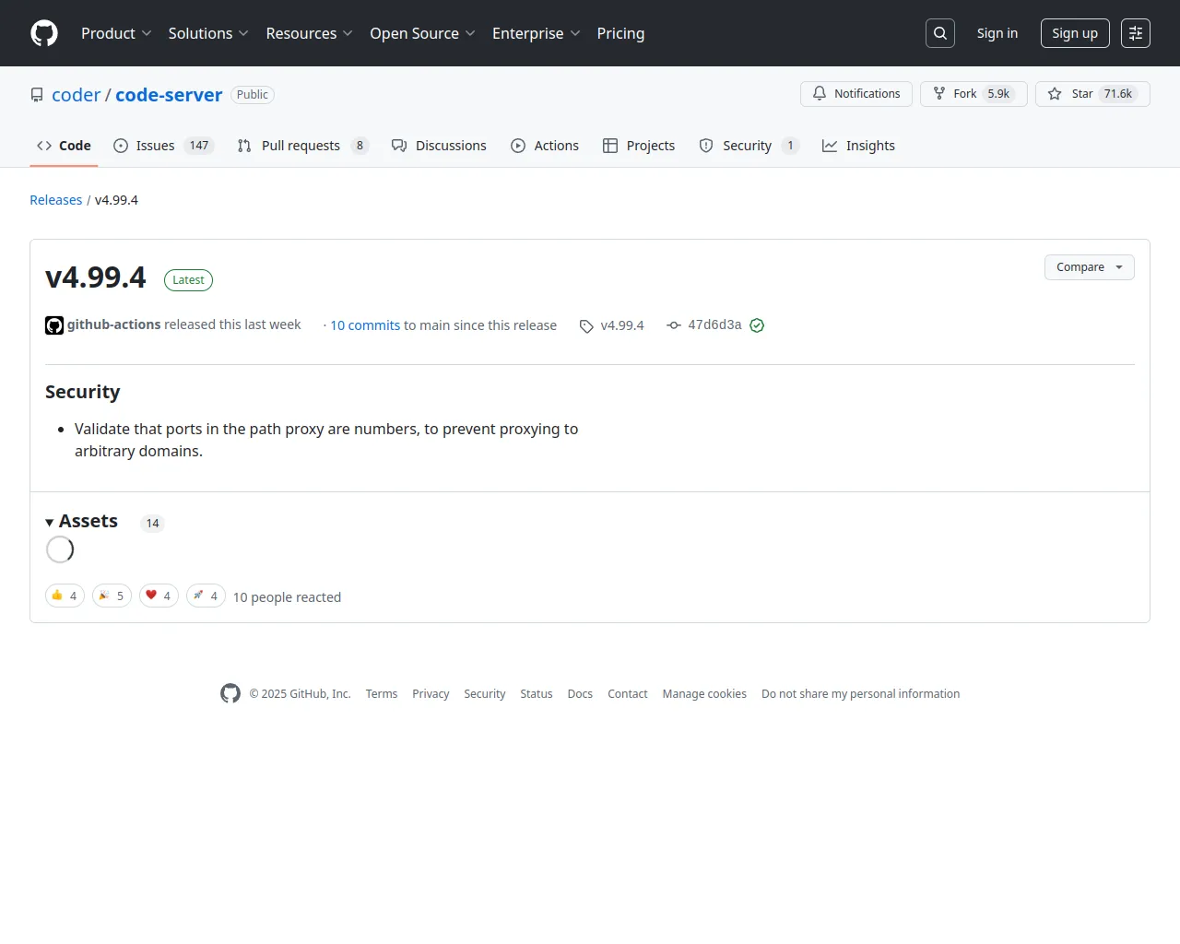The height and width of the screenshot is (944, 1180).
Task: Open the coder owner link
Action: coord(76,95)
